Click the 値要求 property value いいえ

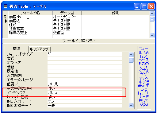tap(85, 84)
